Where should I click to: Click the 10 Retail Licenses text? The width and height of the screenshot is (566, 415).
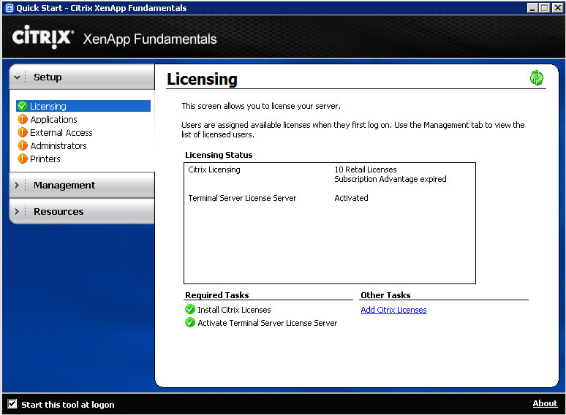tap(366, 170)
